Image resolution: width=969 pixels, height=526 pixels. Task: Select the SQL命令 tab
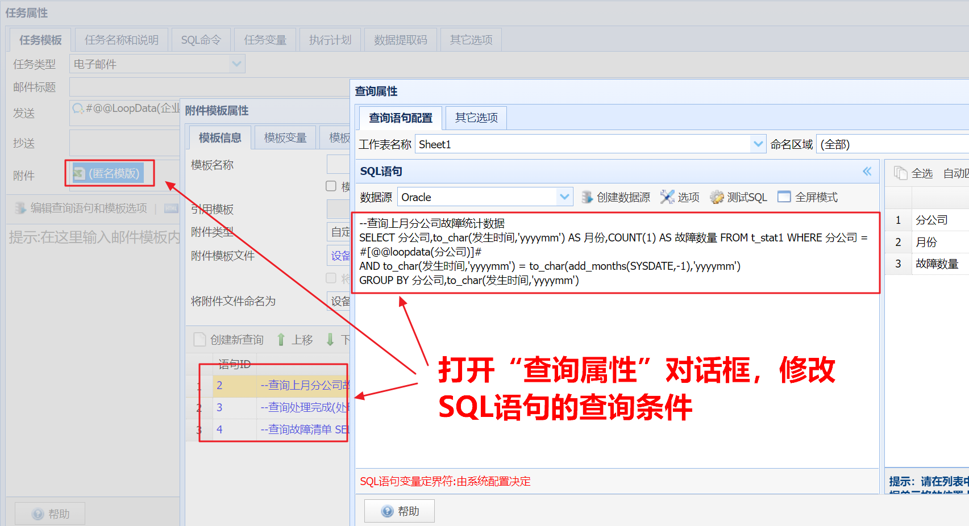(x=201, y=40)
